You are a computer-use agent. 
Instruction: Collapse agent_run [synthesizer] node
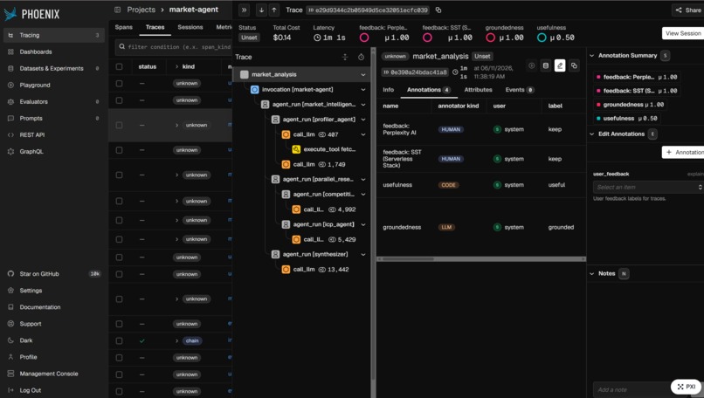pos(362,254)
